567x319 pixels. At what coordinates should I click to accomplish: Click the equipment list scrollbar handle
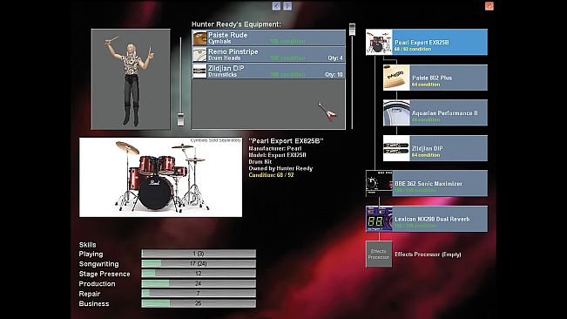(x=352, y=30)
